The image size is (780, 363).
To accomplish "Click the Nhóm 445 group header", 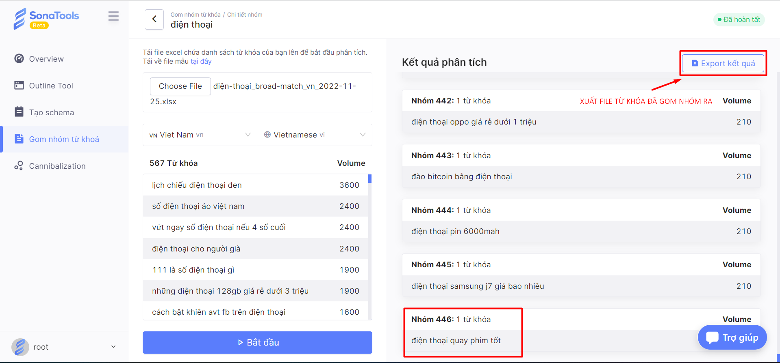I will pos(581,264).
